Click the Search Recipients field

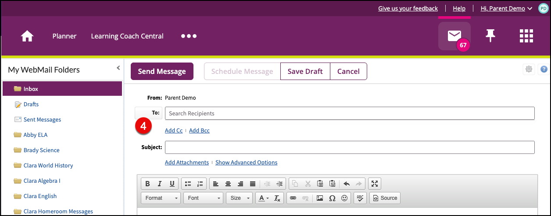349,113
